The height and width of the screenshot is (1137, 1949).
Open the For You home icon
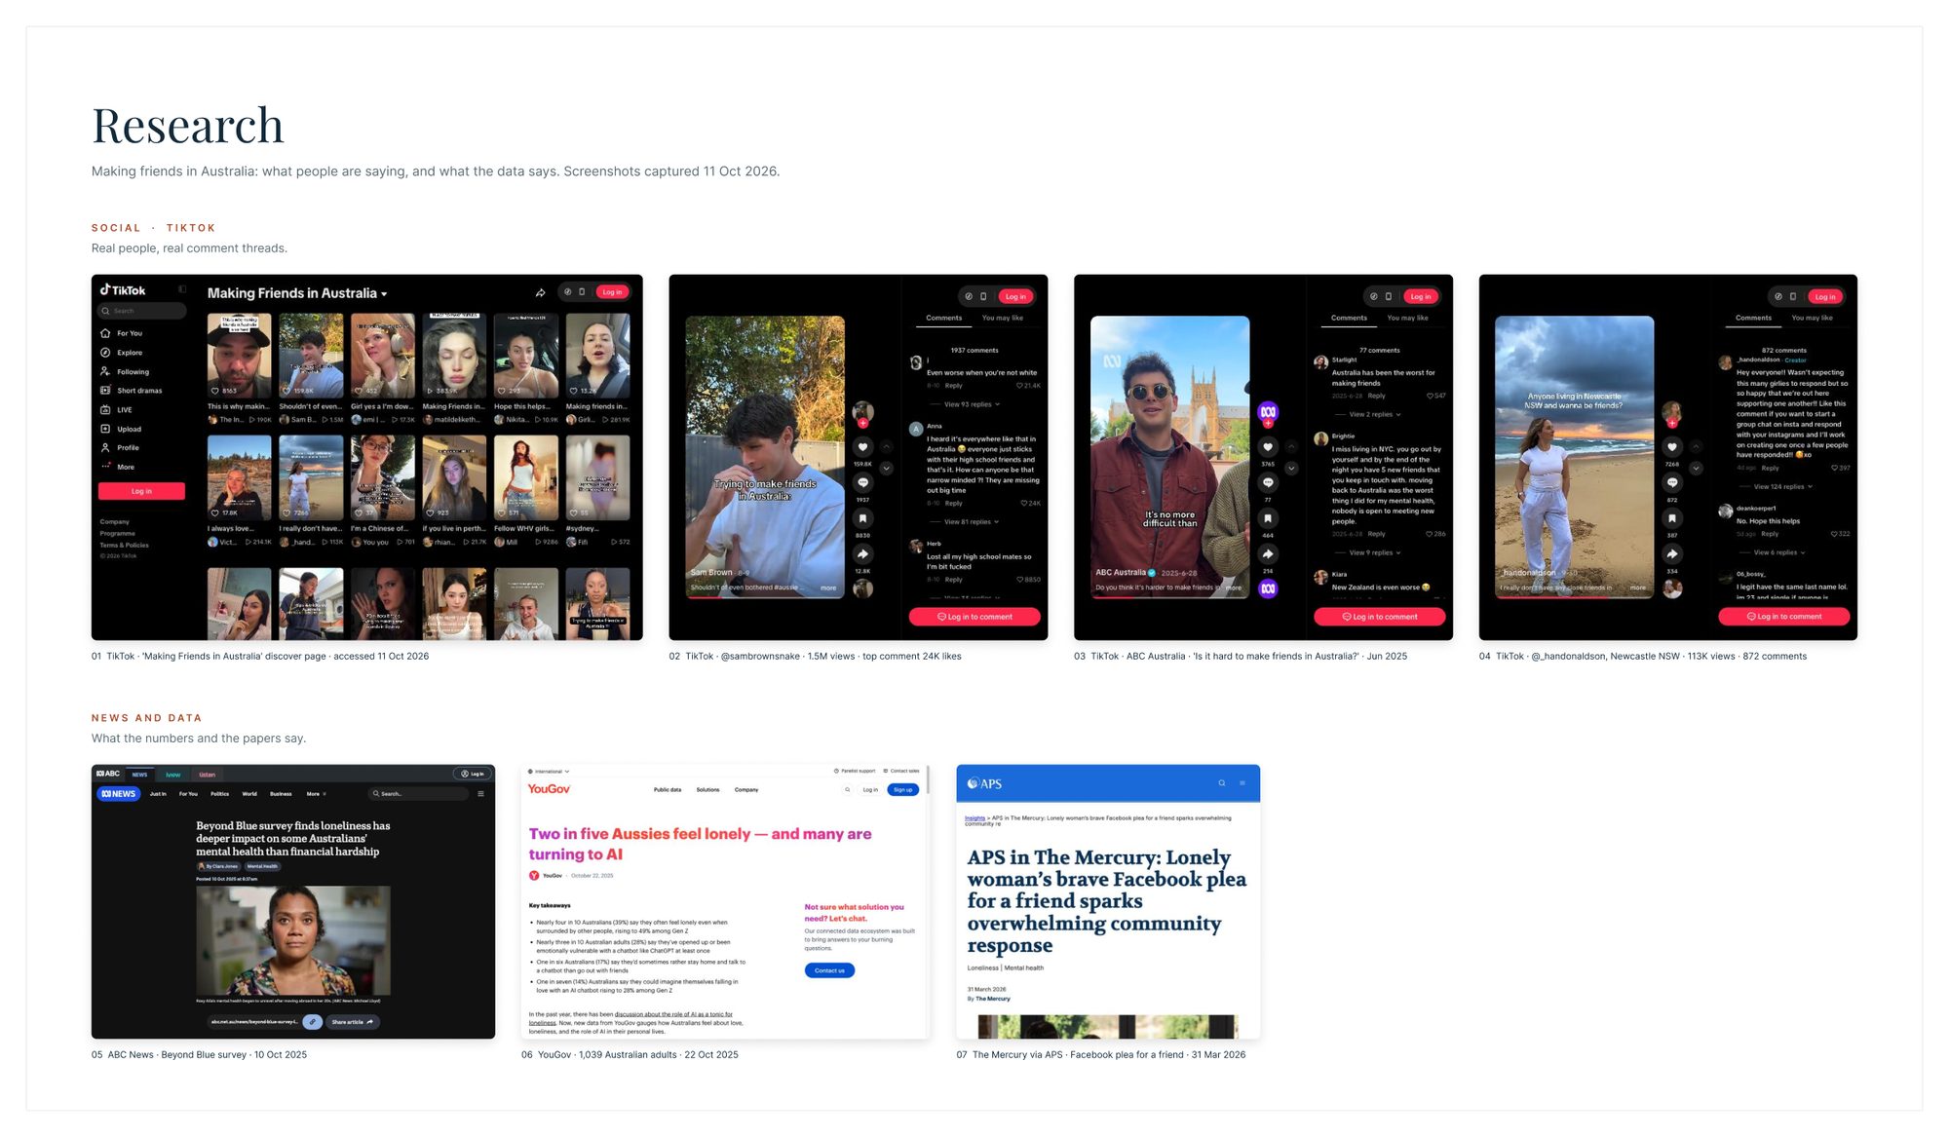click(105, 333)
